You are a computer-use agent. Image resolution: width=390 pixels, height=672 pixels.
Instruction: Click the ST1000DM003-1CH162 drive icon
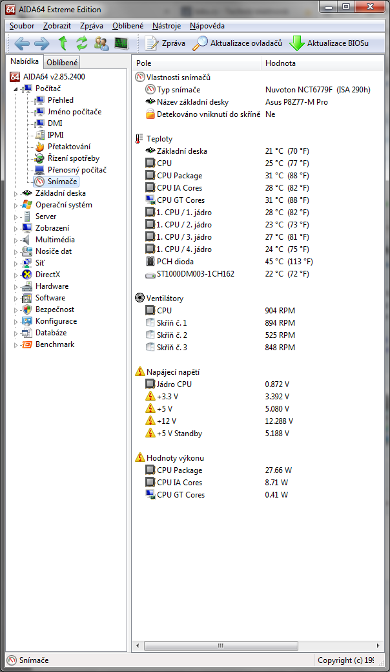pyautogui.click(x=150, y=274)
